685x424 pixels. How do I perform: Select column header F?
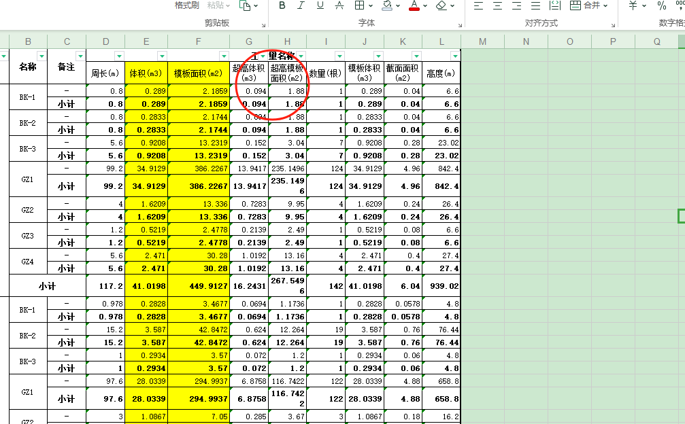coord(199,41)
